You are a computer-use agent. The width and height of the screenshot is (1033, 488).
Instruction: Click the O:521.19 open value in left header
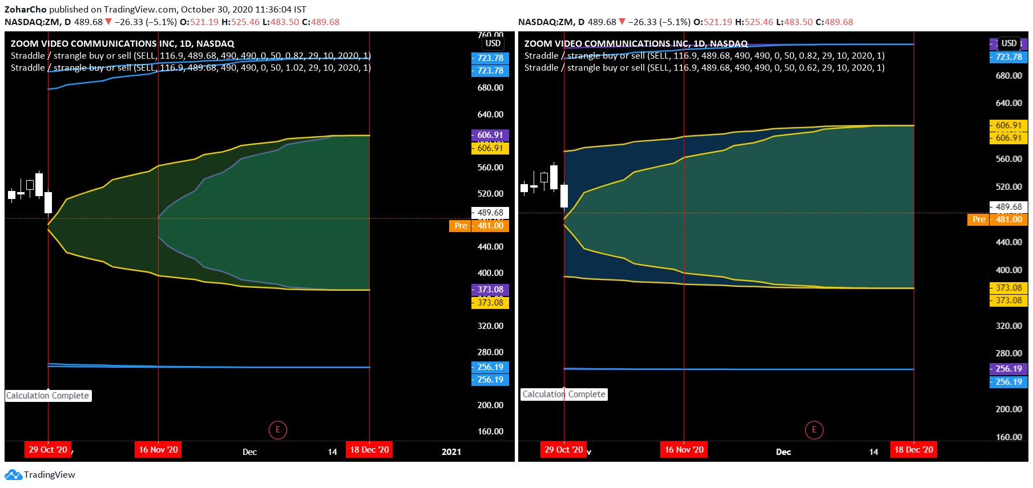tap(199, 22)
